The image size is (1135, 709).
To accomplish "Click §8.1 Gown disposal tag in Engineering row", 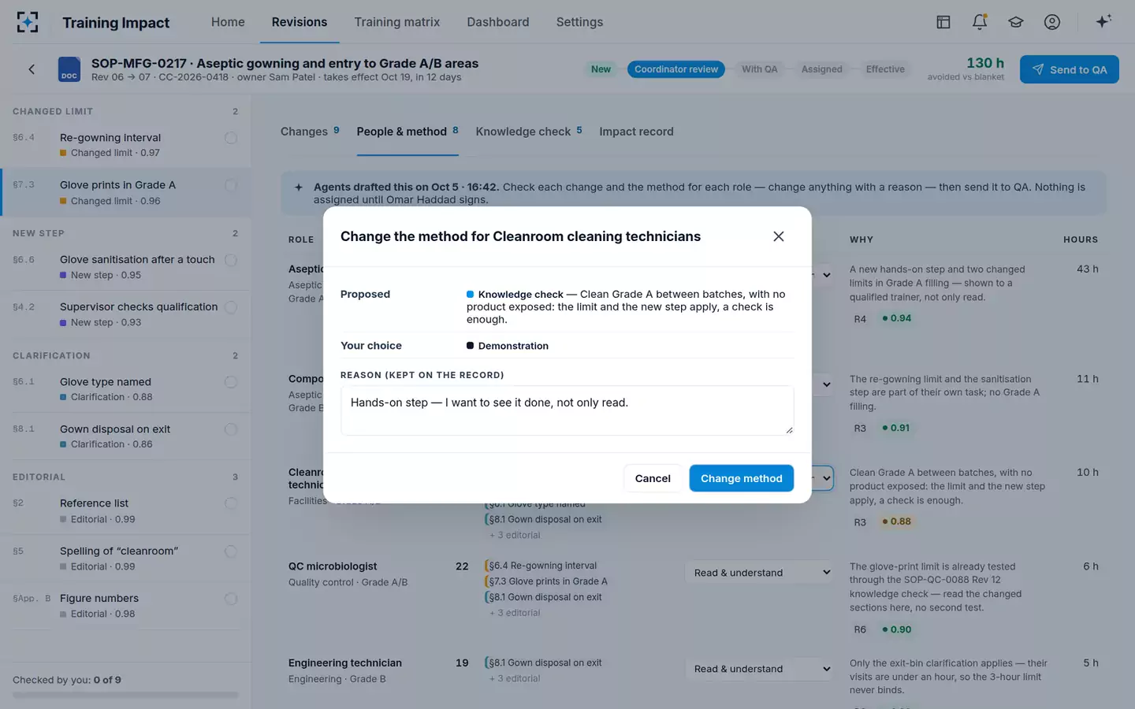I will (543, 663).
